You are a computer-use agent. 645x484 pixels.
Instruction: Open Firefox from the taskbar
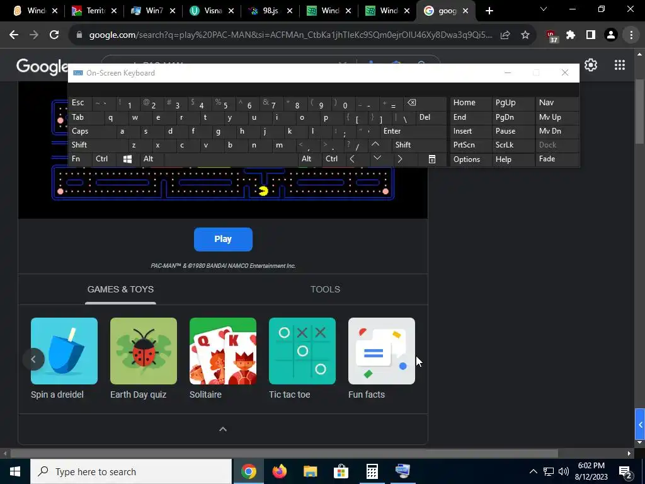pyautogui.click(x=280, y=471)
